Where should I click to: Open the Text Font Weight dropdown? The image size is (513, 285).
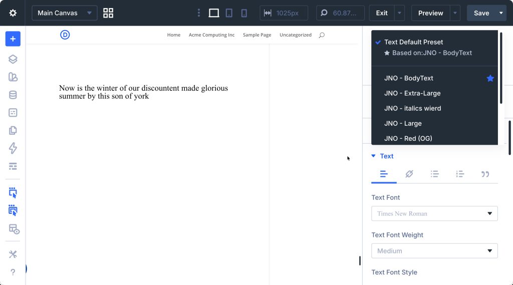pos(434,251)
